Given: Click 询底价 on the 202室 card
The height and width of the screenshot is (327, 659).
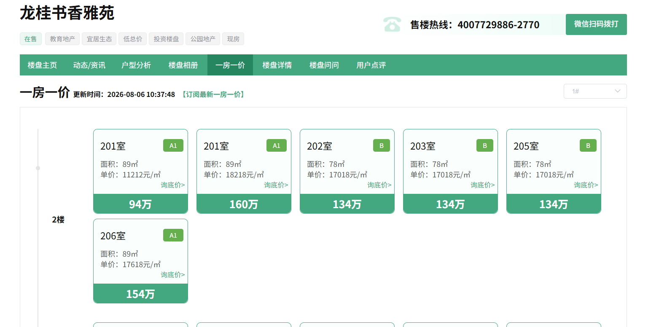Looking at the screenshot, I should click(x=379, y=185).
